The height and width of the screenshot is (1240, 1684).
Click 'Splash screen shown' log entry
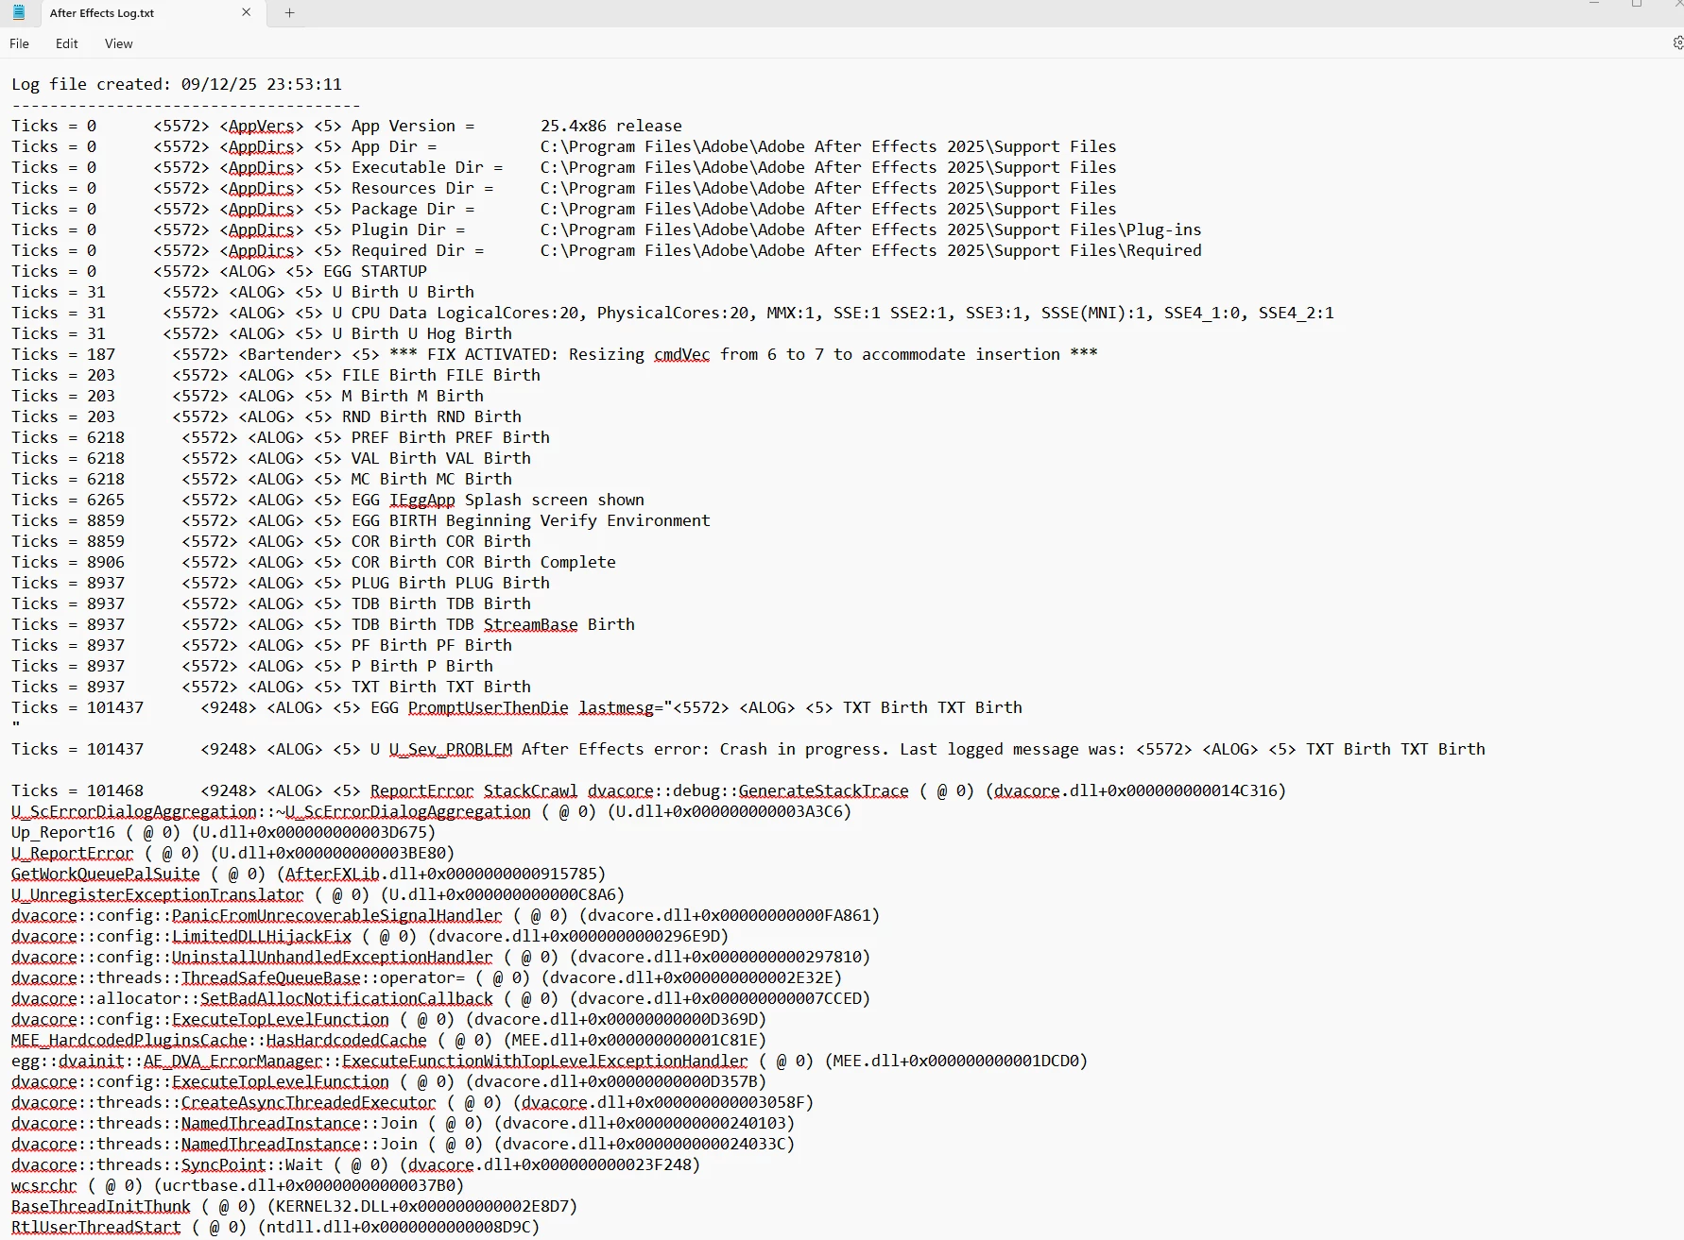(555, 500)
